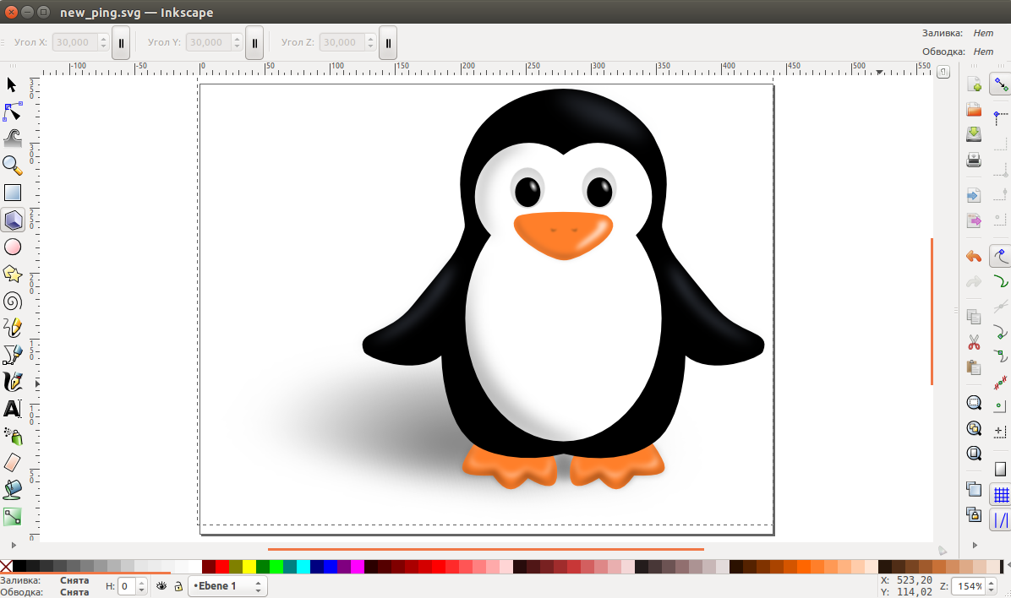This screenshot has height=598, width=1011.
Task: Toggle layer visibility eye icon
Action: 161,586
